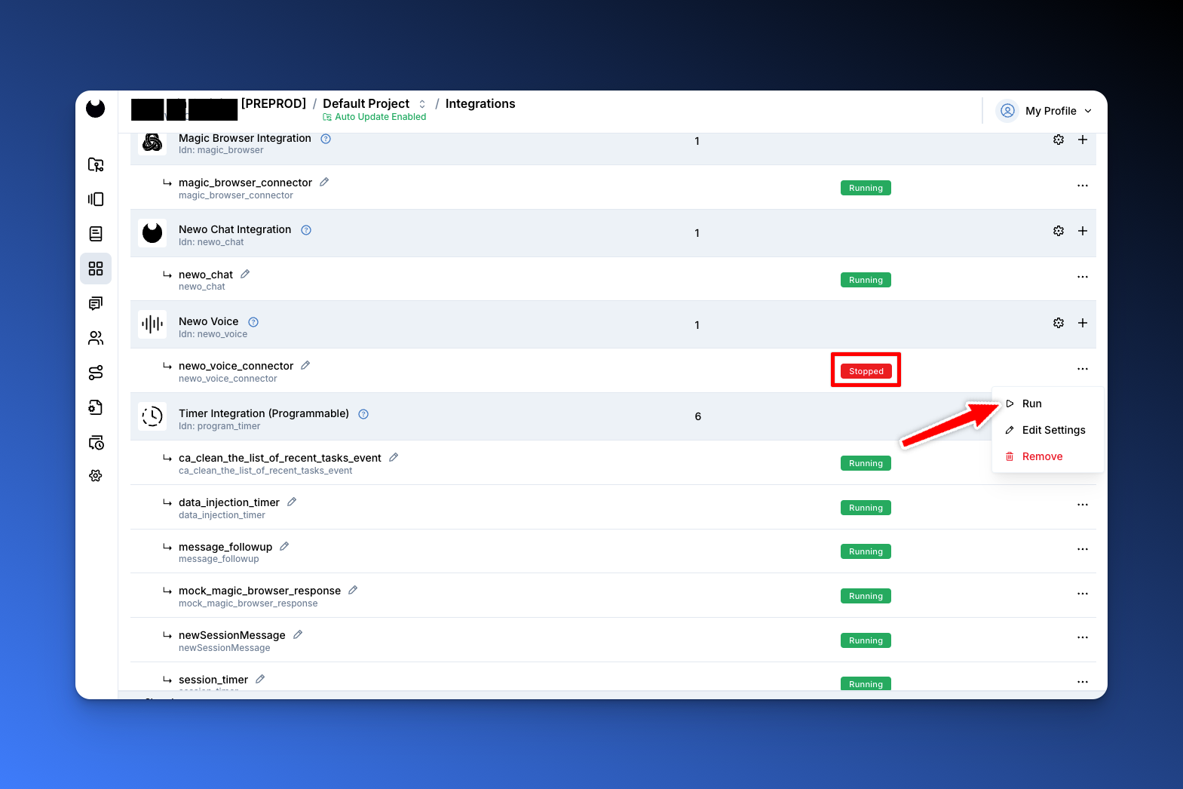Edit mock_magic_browser_response name pencil

pos(353,590)
